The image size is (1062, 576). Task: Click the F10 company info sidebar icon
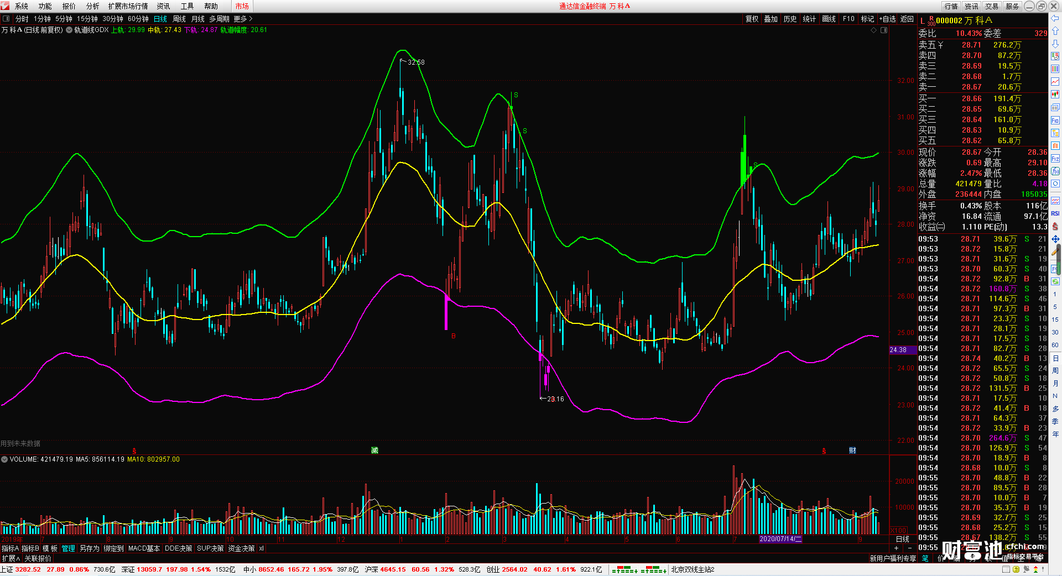[1055, 120]
